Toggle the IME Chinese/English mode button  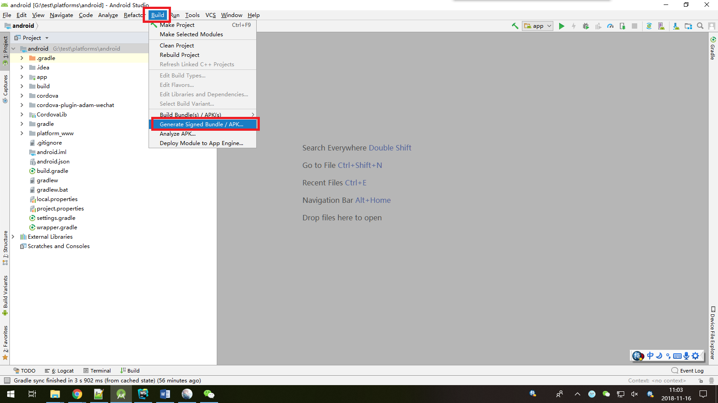coord(650,356)
